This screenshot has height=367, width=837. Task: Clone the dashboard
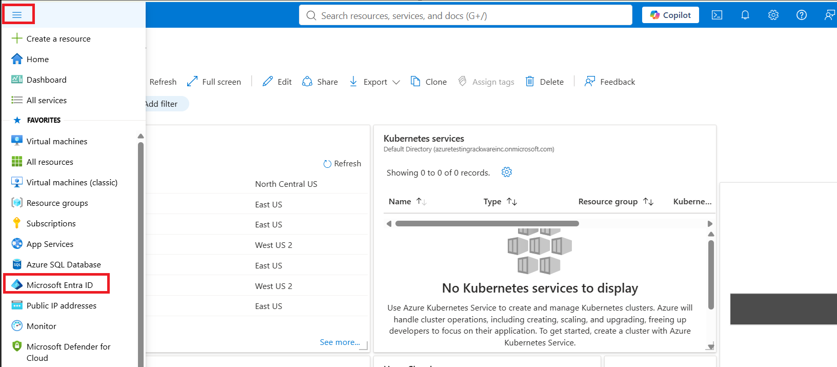tap(429, 82)
